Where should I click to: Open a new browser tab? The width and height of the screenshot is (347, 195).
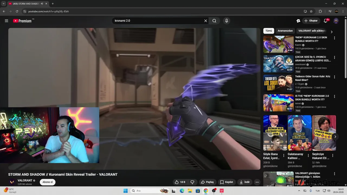point(53,4)
